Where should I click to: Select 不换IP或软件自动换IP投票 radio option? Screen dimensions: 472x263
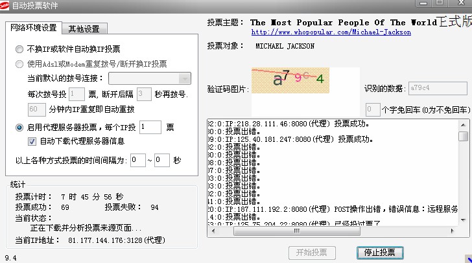coord(20,49)
